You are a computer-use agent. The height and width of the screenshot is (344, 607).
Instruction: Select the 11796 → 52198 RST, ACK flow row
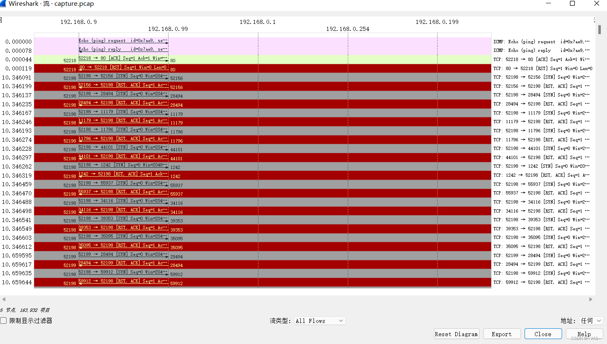[262, 140]
